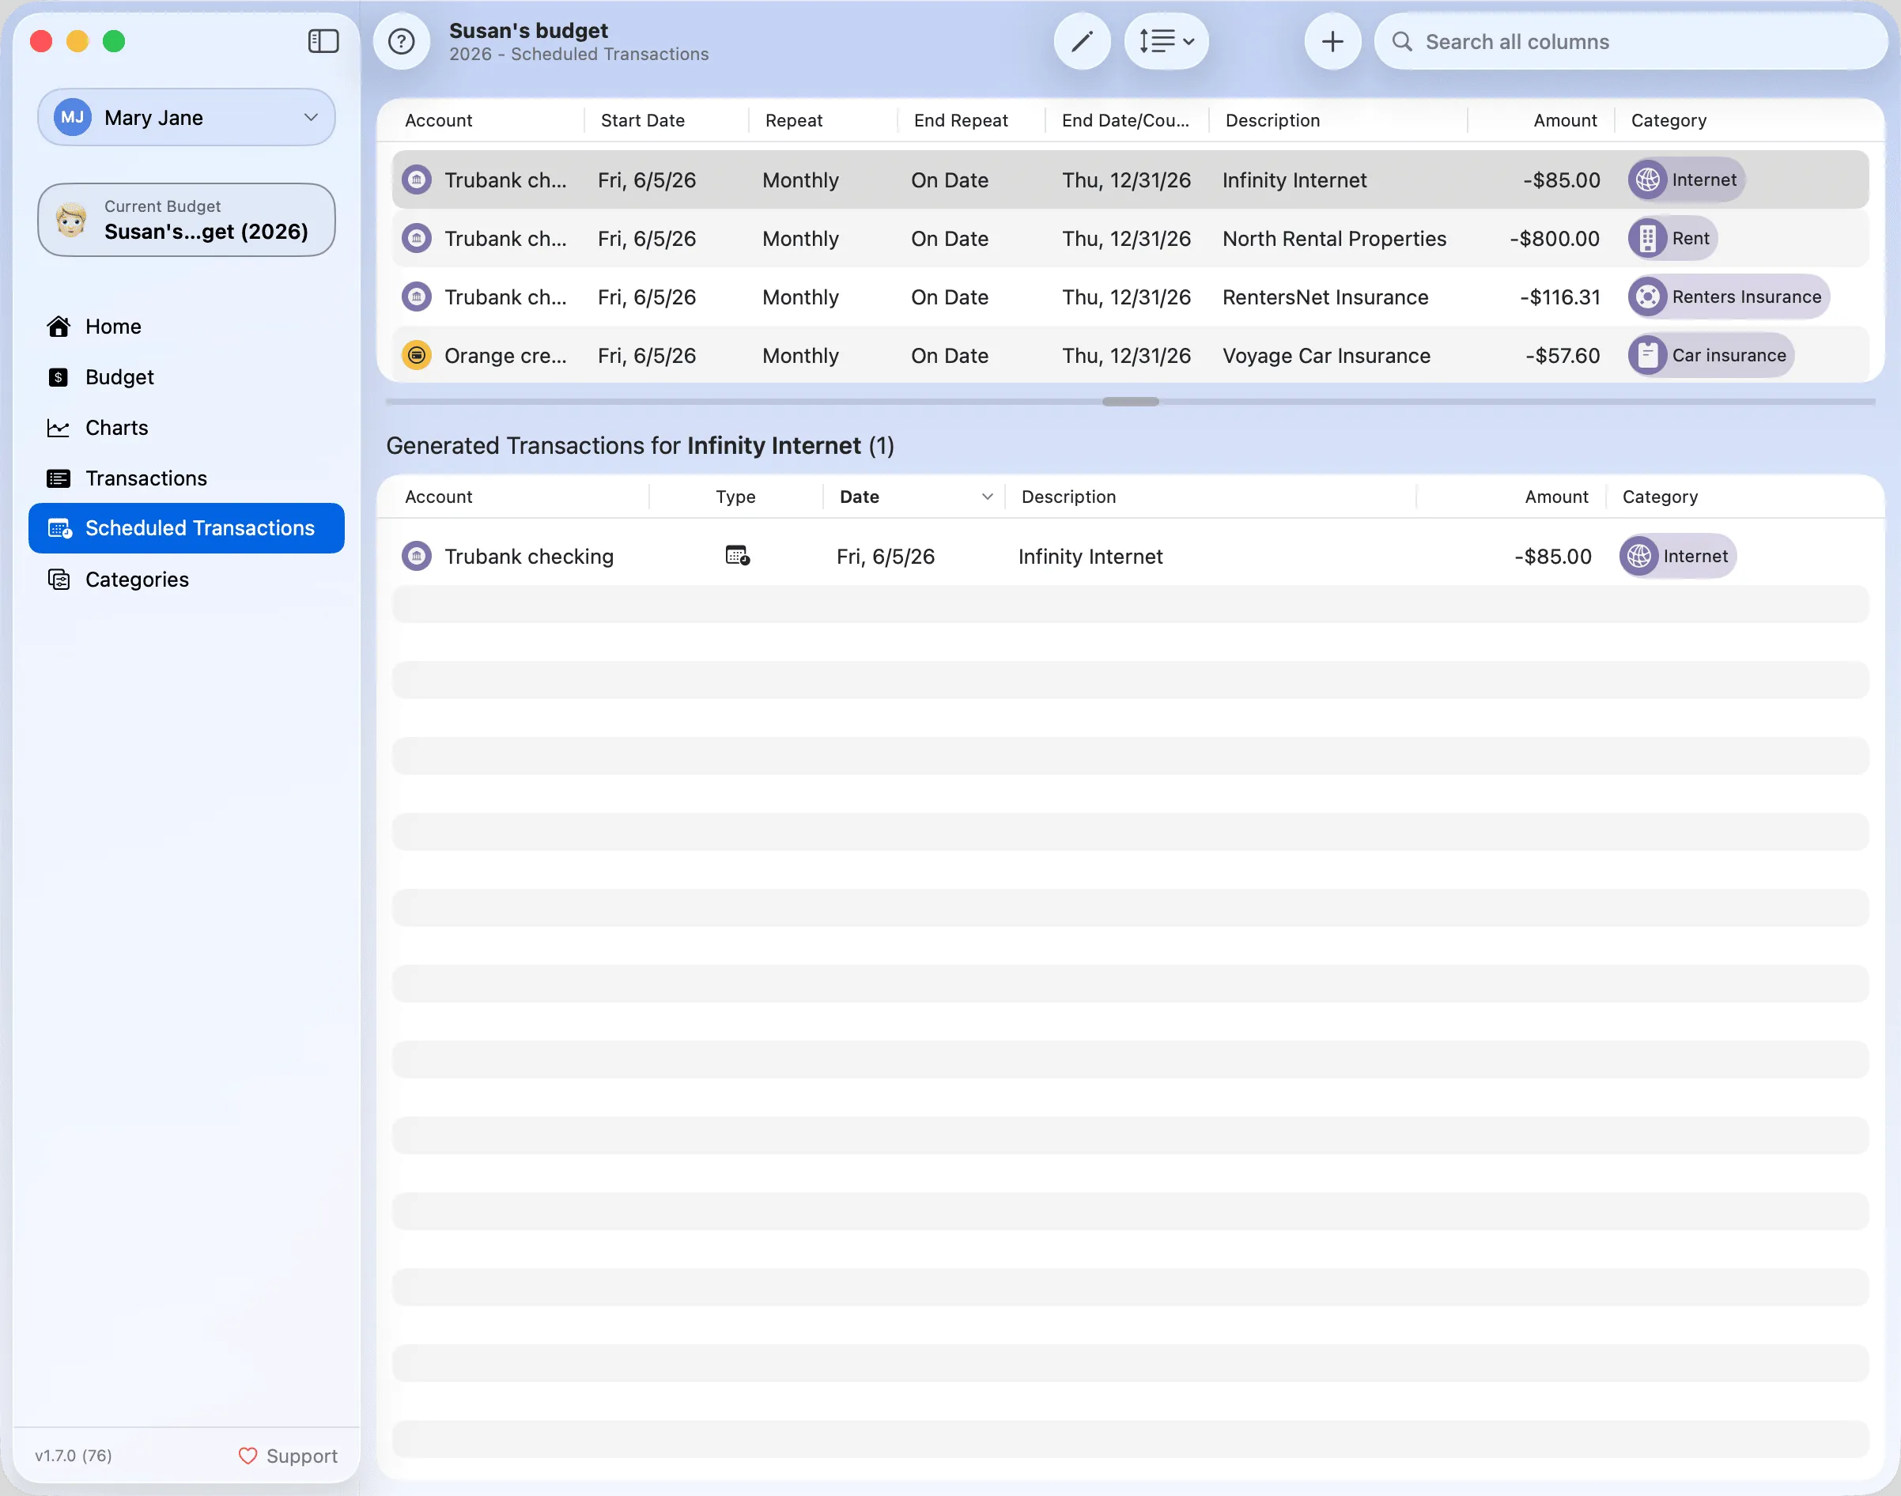Click the panel divider handle
The image size is (1901, 1496).
pos(1130,401)
